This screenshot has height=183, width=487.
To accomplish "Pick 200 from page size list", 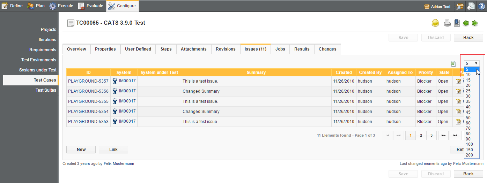I will [469, 155].
